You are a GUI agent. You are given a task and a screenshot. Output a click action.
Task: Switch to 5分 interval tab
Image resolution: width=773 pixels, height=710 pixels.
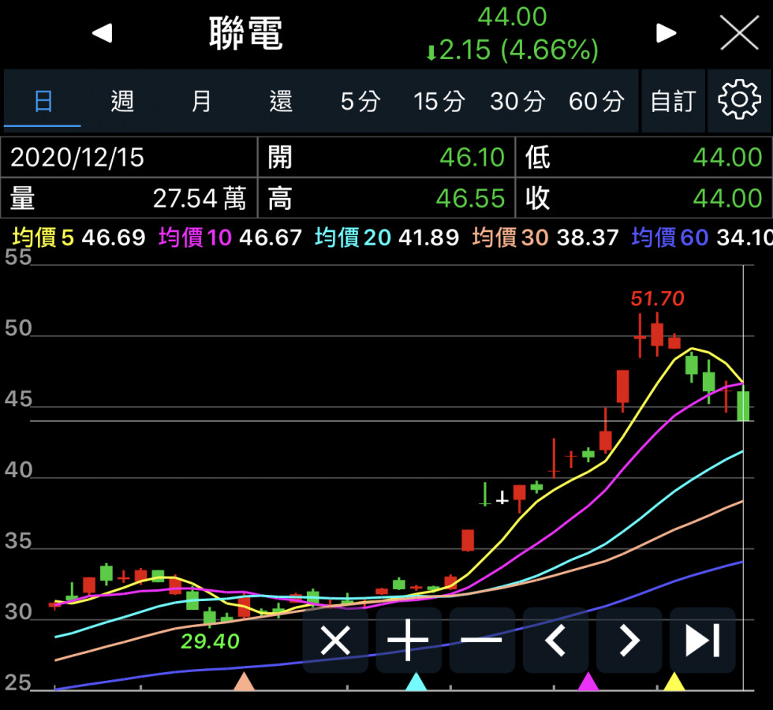click(360, 101)
